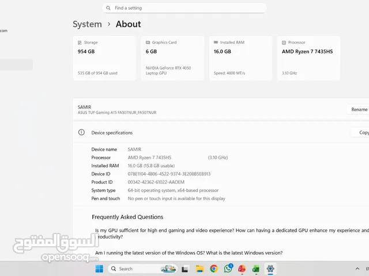
Task: Click the Windows Start button
Action: tap(99, 269)
